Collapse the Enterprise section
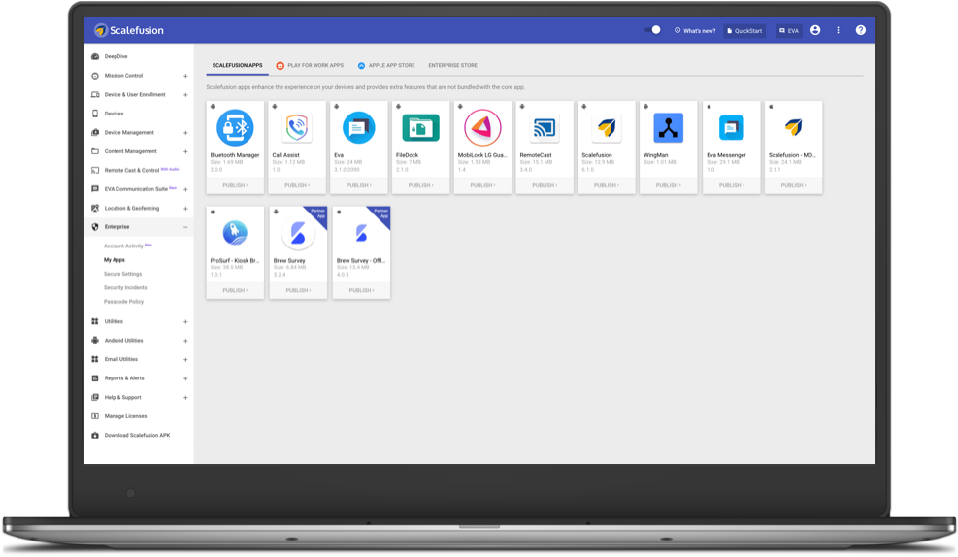This screenshot has width=958, height=557. pyautogui.click(x=185, y=227)
